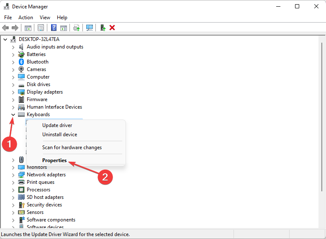Select the Computer tree label
Viewport: 326px width, 239px height.
38,77
